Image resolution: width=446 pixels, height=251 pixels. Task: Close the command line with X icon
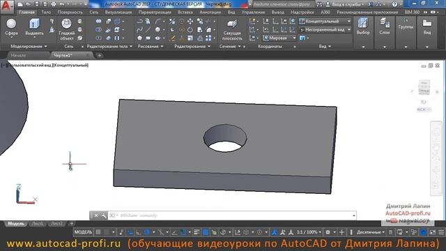[96, 215]
